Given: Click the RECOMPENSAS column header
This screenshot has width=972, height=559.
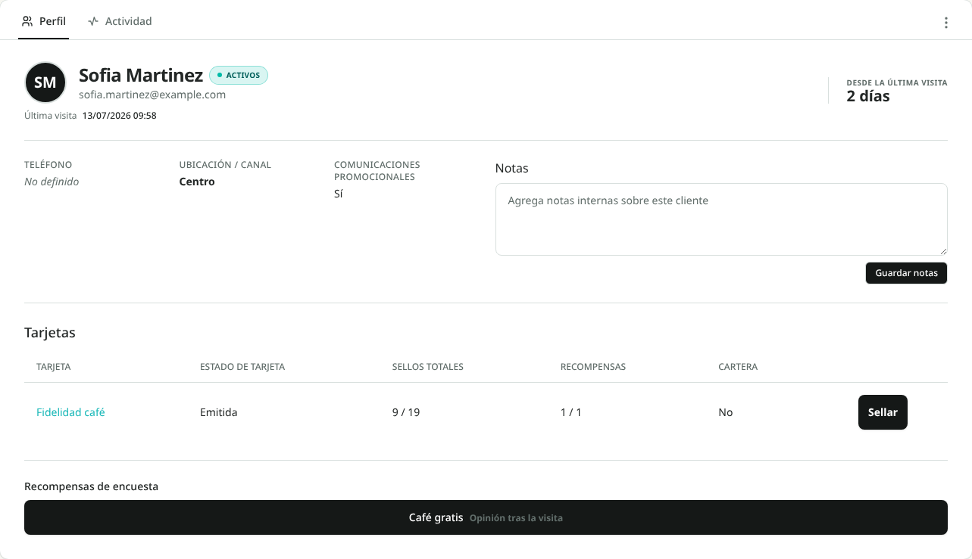Looking at the screenshot, I should 593,367.
